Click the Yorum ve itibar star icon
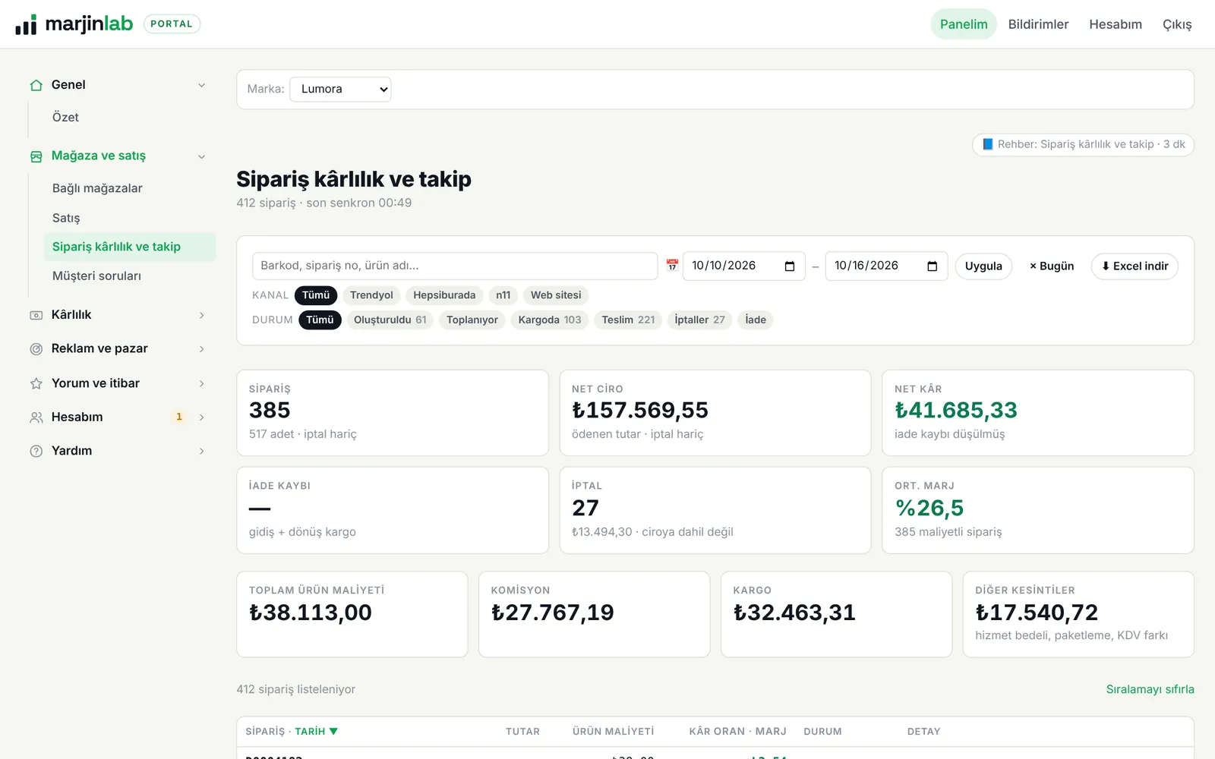 point(36,383)
